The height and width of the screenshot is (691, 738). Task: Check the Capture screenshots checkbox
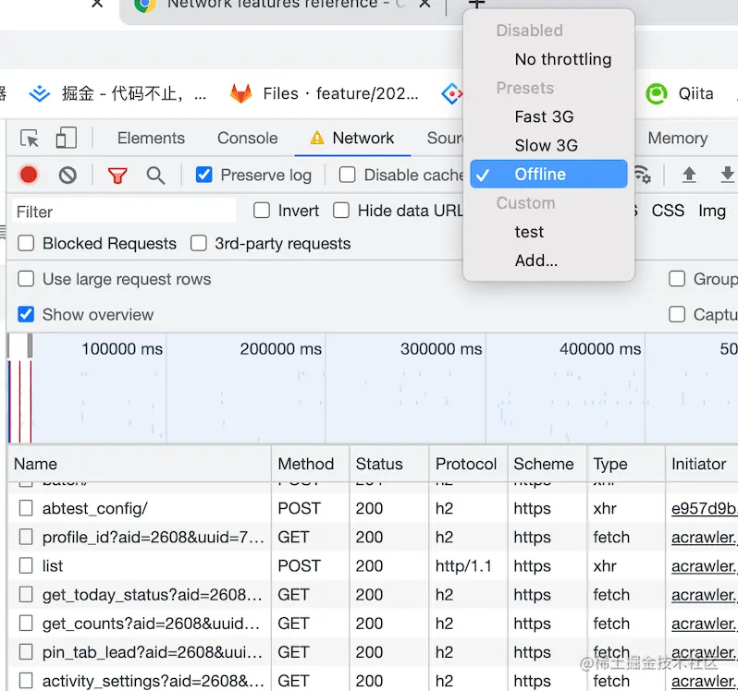pyautogui.click(x=676, y=314)
